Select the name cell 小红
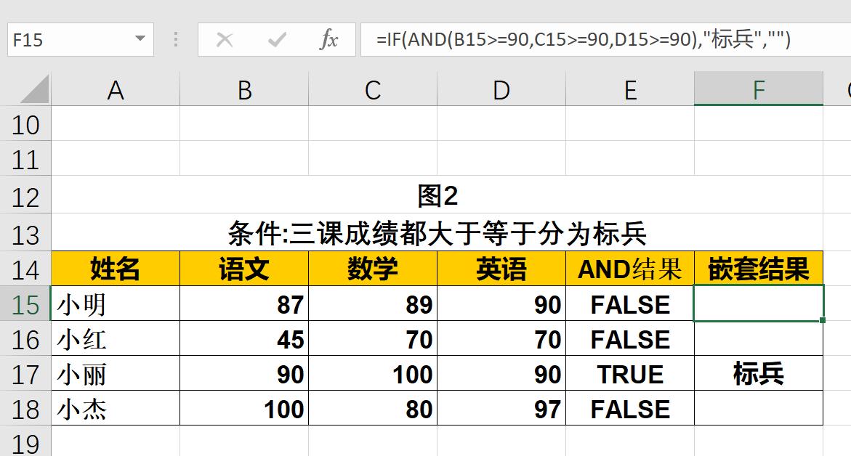Image resolution: width=851 pixels, height=456 pixels. [x=116, y=339]
